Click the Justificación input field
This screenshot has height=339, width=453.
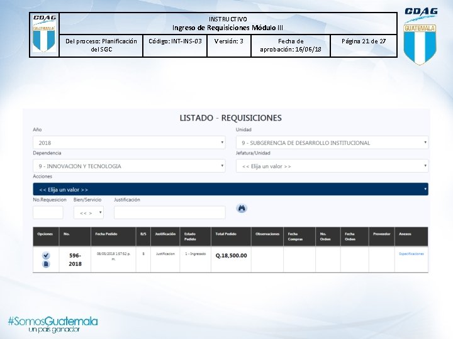tap(170, 213)
